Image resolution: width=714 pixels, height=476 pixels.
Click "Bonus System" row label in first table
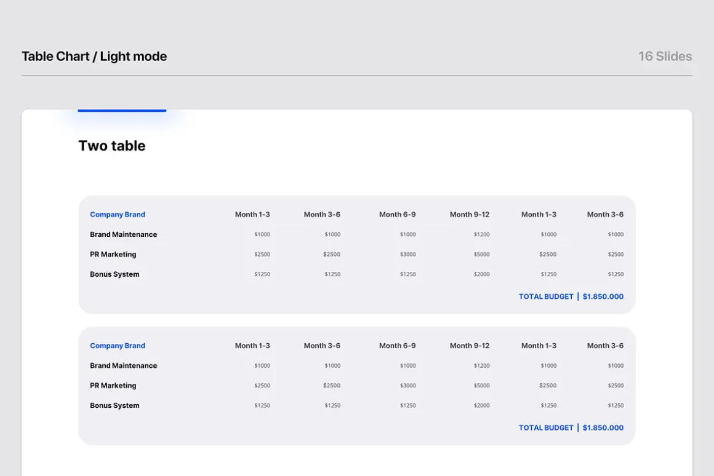114,274
